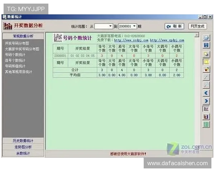The height and width of the screenshot is (172, 215).
Task: Open the www.cpdyj.com link
Action: [x=167, y=40]
